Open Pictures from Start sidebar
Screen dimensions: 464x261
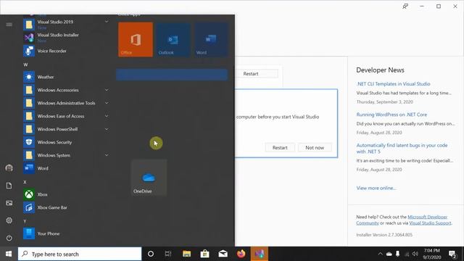[9, 203]
